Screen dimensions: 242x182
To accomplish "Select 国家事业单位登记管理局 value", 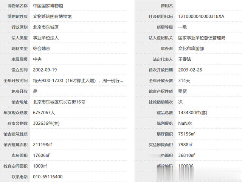I will pos(202,38).
